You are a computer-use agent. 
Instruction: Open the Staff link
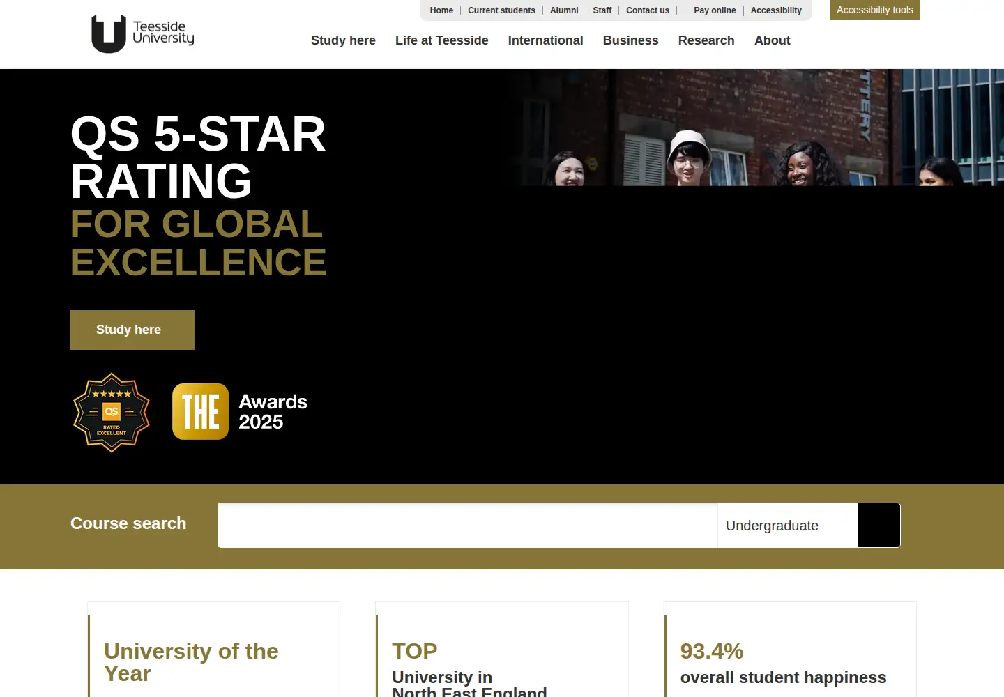[602, 10]
